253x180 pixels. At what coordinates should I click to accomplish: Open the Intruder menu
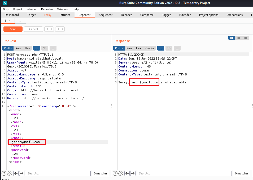coord(32,9)
